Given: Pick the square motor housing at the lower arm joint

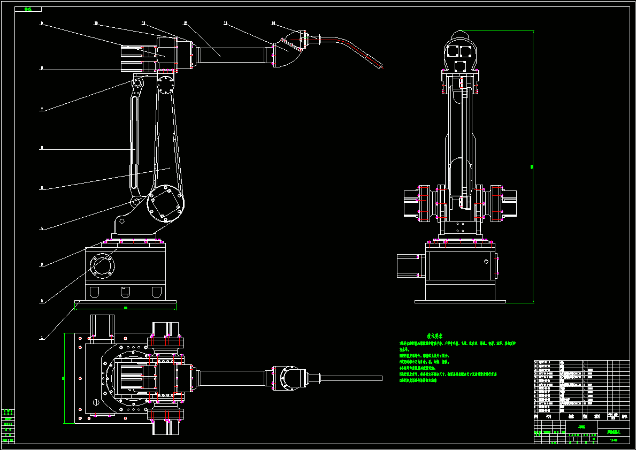Looking at the screenshot, I should 165,204.
